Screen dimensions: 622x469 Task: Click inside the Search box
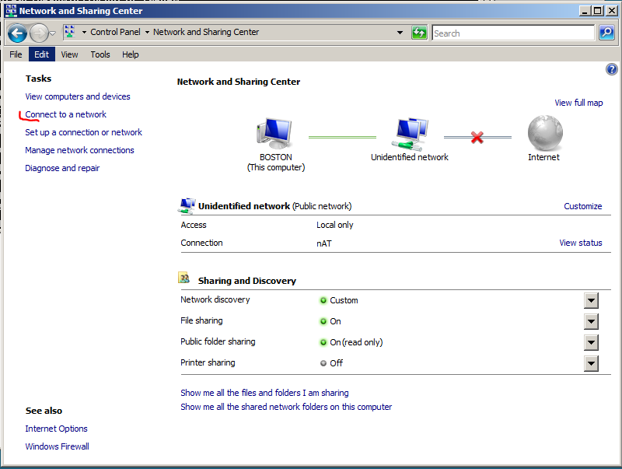point(513,33)
